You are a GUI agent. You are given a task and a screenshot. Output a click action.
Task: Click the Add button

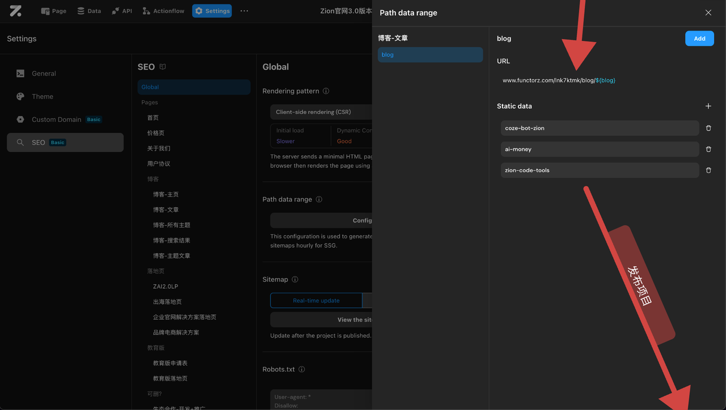pos(699,39)
